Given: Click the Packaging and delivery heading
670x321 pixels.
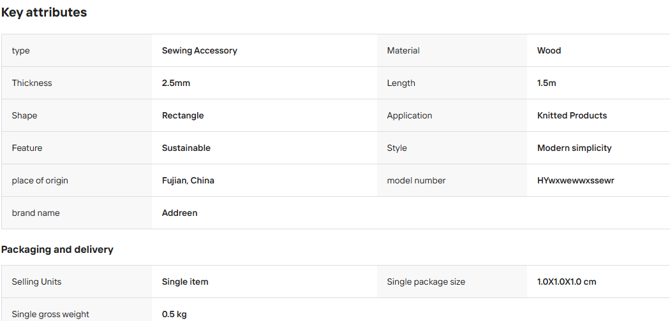Looking at the screenshot, I should point(57,250).
